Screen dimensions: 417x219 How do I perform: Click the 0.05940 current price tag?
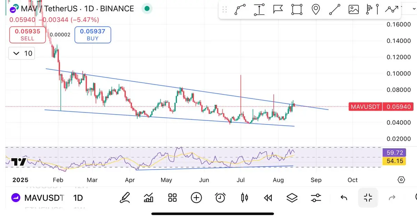(398, 107)
